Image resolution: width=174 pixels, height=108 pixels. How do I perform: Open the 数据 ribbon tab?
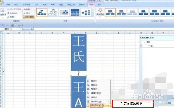point(44,4)
